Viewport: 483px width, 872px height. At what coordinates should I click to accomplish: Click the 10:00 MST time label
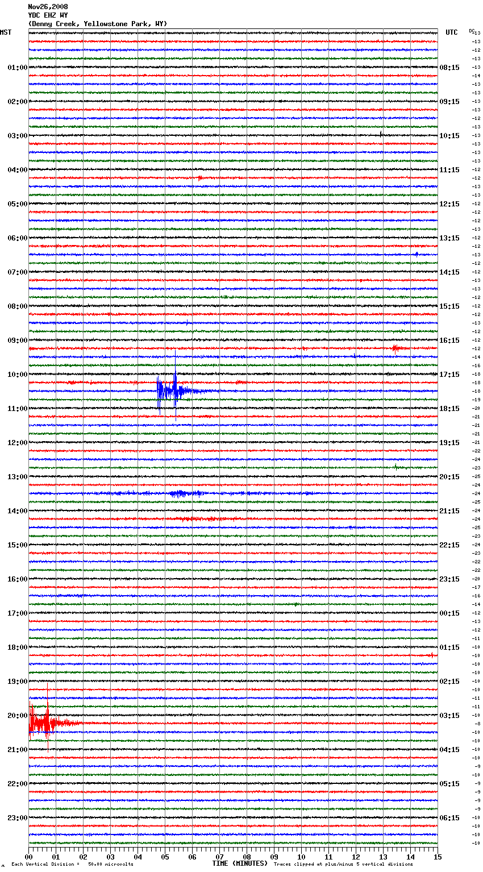[17, 375]
